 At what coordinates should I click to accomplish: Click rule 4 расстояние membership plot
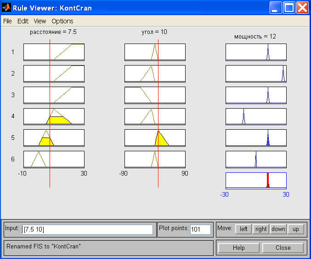(x=54, y=116)
